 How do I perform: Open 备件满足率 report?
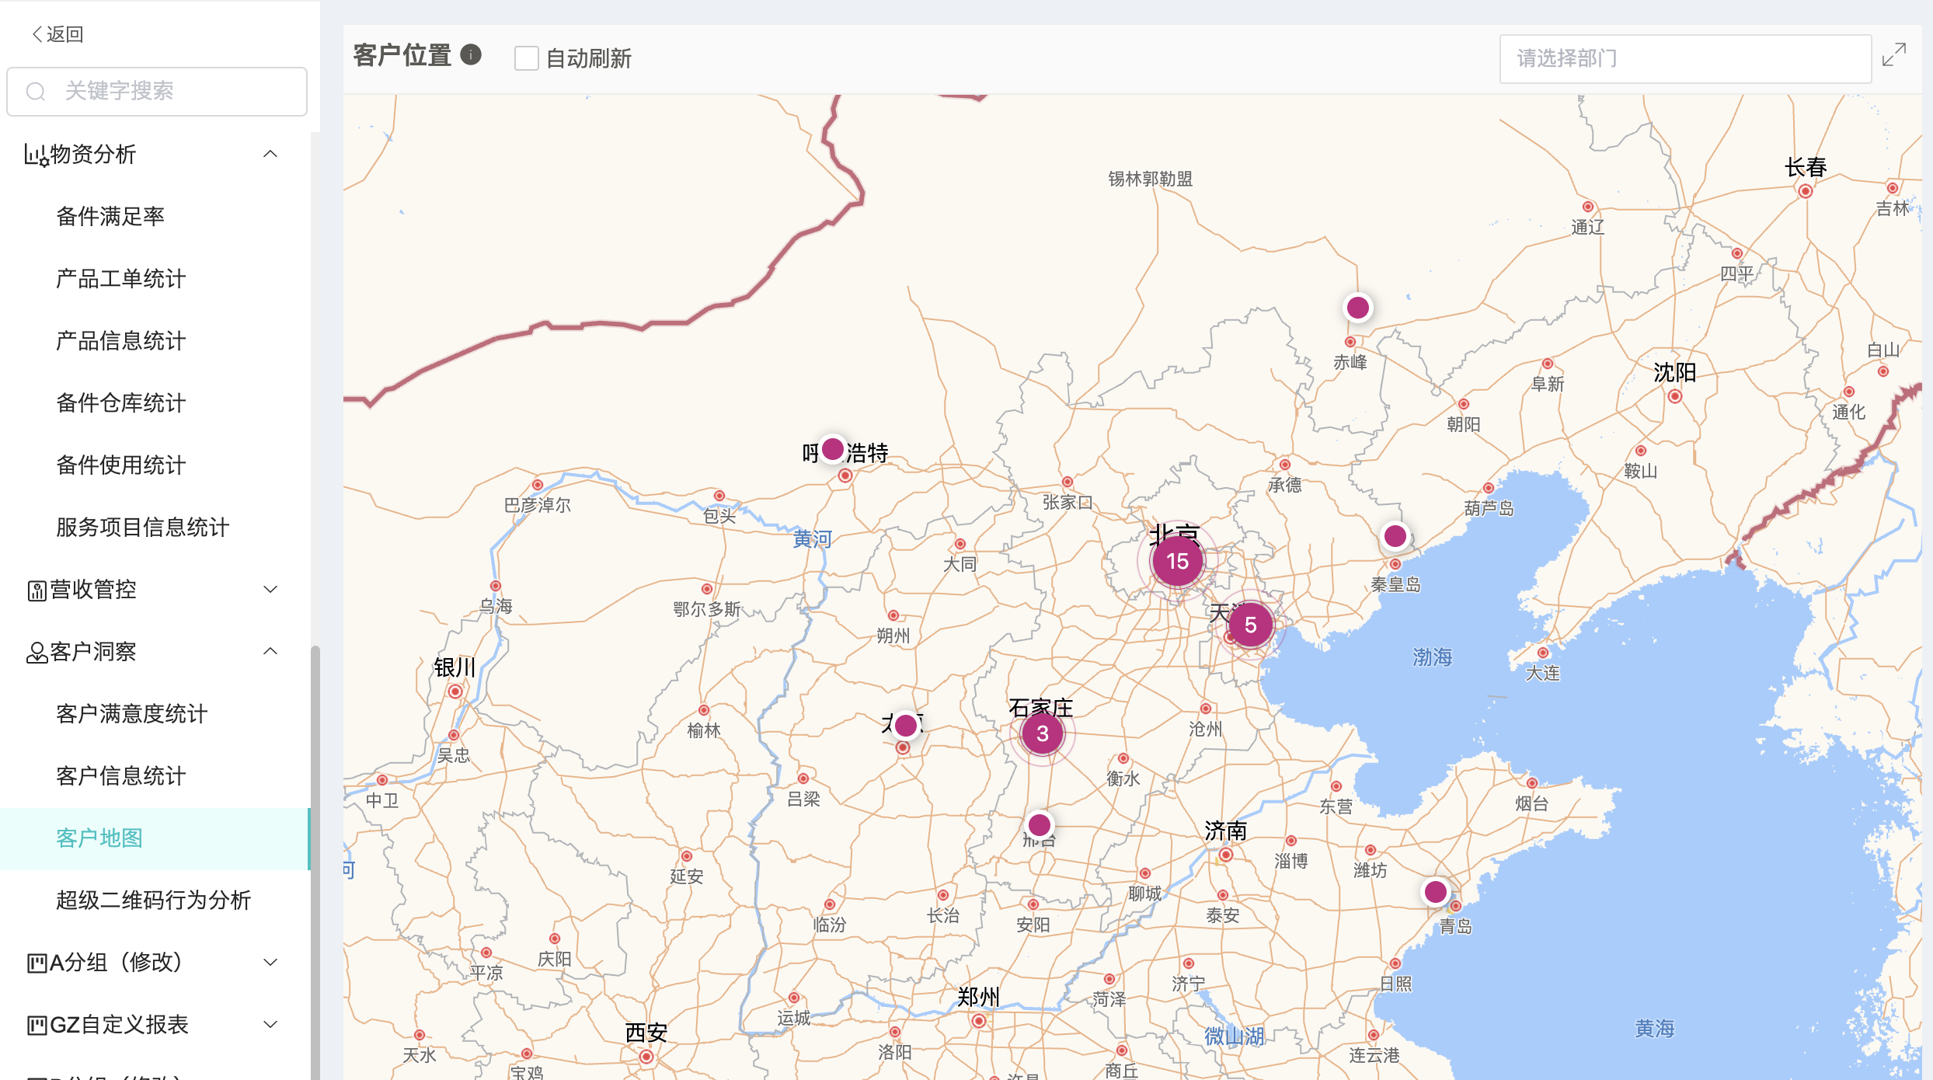click(x=110, y=216)
